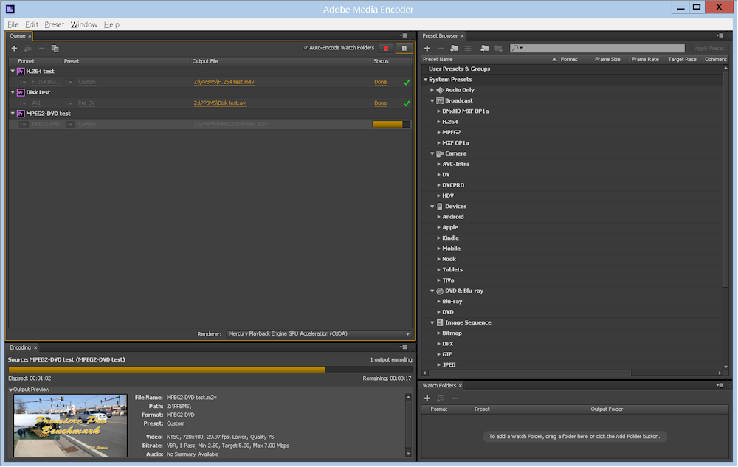Click Premiere icon beside Disk test

pyautogui.click(x=21, y=93)
